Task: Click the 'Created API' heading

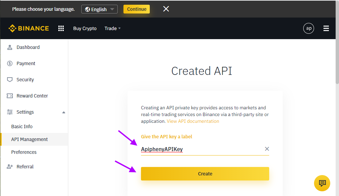Action: click(202, 71)
